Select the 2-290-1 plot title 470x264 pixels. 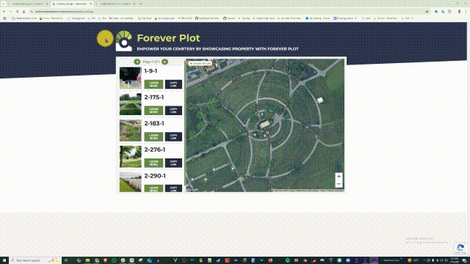(155, 176)
